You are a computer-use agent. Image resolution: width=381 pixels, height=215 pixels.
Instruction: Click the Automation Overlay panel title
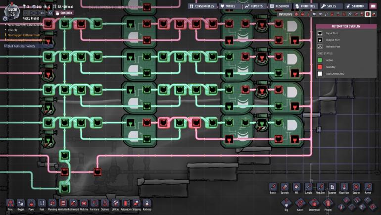click(346, 26)
